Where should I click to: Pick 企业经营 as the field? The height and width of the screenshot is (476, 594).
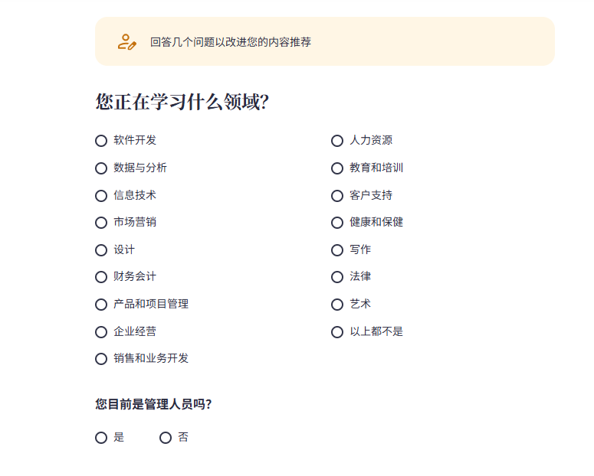101,332
